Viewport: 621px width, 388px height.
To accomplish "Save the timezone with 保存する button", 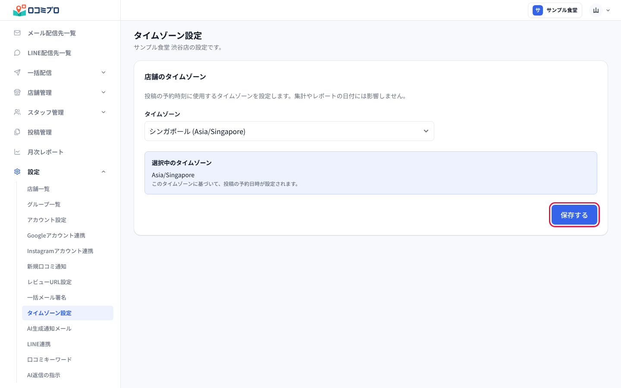I will point(574,215).
